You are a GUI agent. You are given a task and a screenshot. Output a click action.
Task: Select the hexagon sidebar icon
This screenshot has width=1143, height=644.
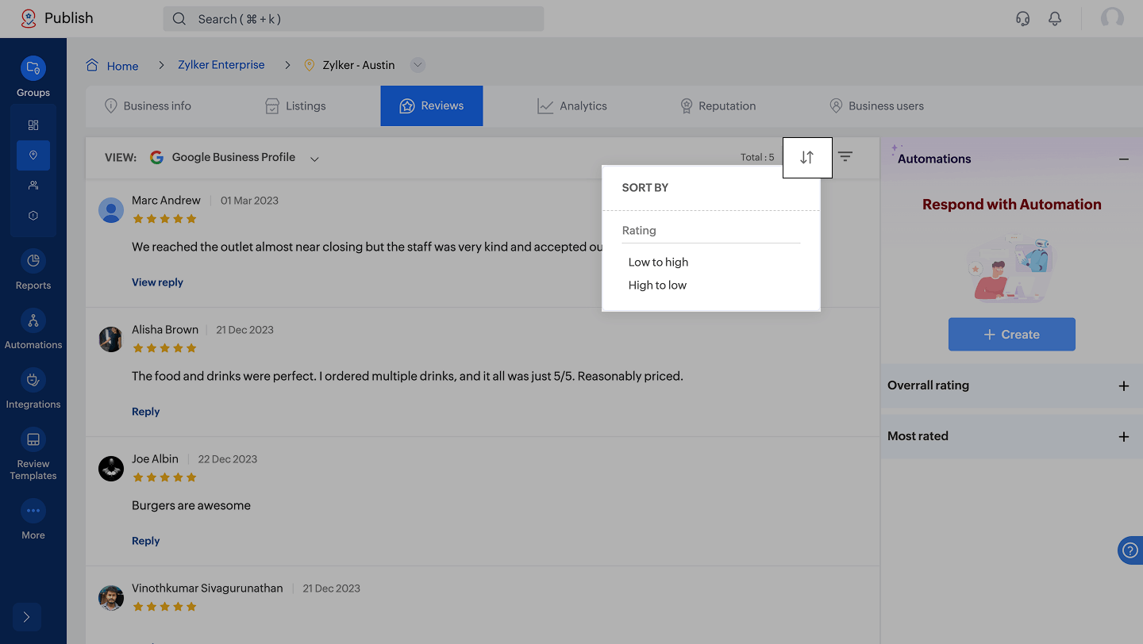pos(33,216)
